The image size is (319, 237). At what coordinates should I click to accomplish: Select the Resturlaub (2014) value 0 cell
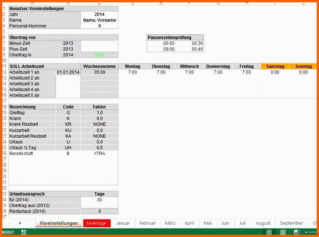click(x=99, y=212)
